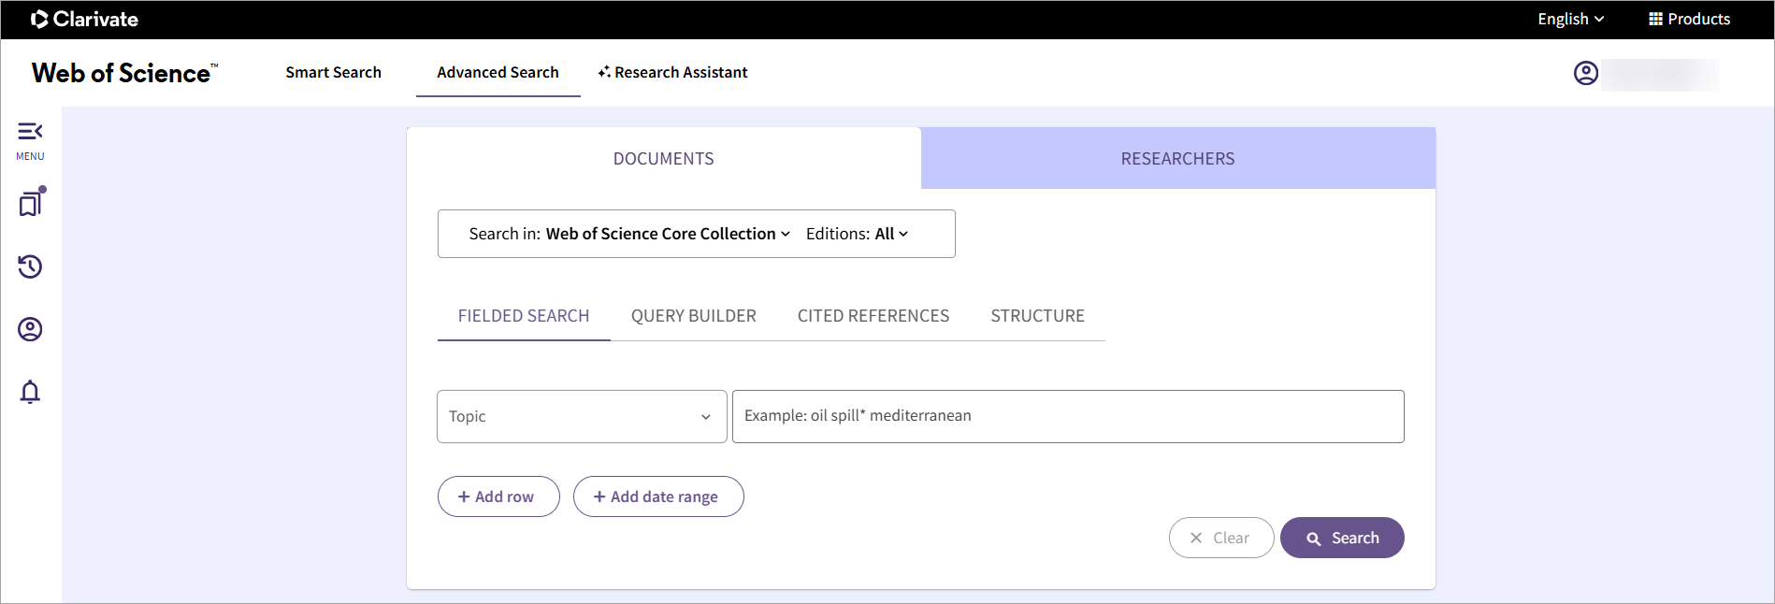Select the Advanced Search nav item
The width and height of the screenshot is (1775, 604).
click(x=498, y=72)
